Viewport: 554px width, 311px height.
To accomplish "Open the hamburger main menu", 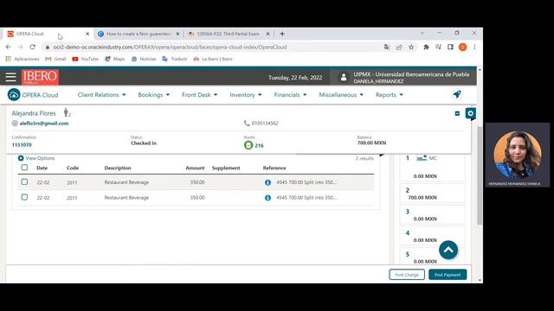I will point(10,77).
